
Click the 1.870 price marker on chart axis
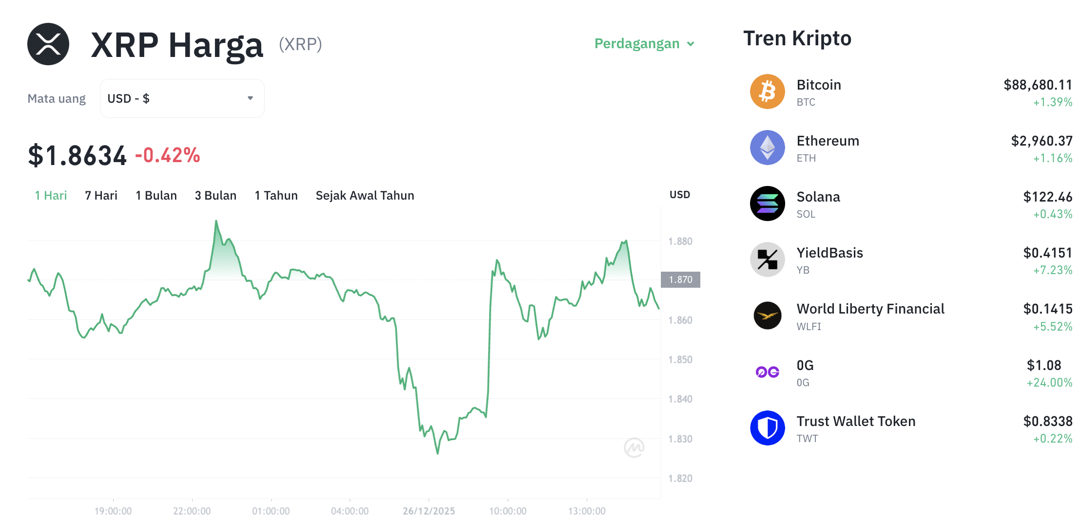click(x=680, y=279)
